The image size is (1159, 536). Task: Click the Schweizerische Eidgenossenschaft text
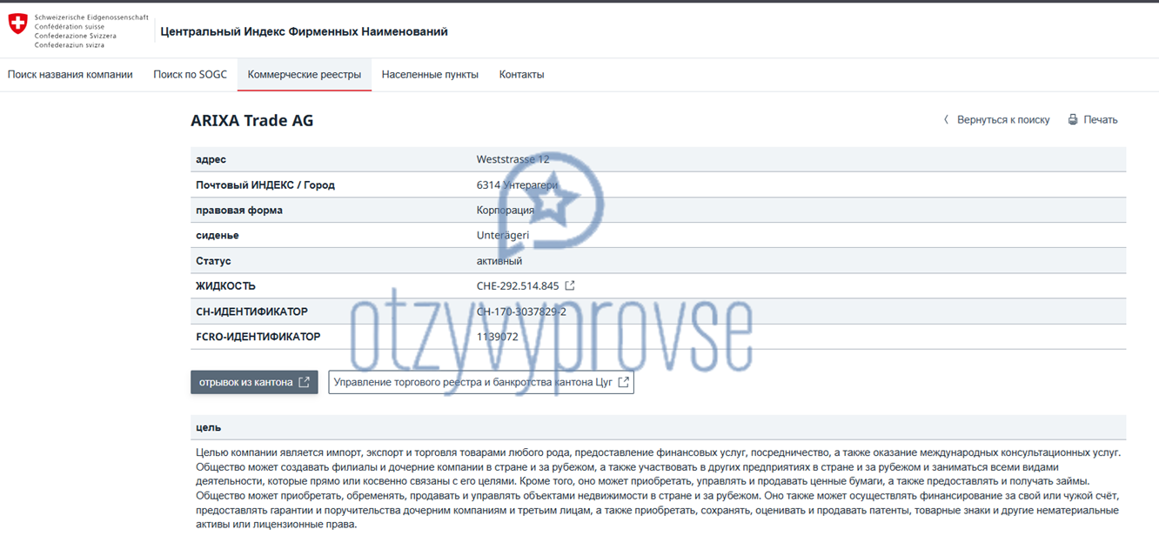(x=91, y=17)
